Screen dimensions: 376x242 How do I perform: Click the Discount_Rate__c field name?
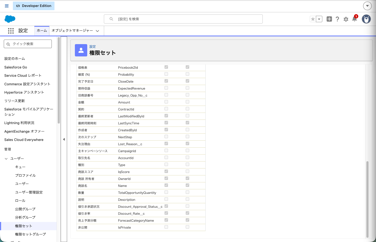coord(131,214)
